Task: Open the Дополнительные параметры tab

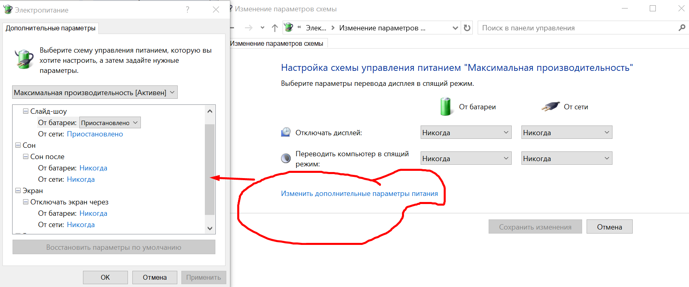Action: coord(51,28)
